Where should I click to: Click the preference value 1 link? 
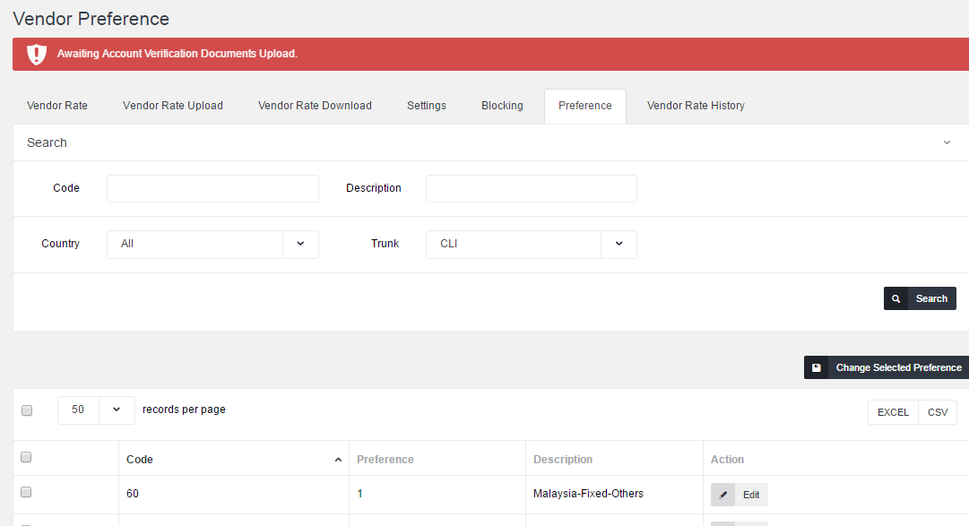click(359, 494)
